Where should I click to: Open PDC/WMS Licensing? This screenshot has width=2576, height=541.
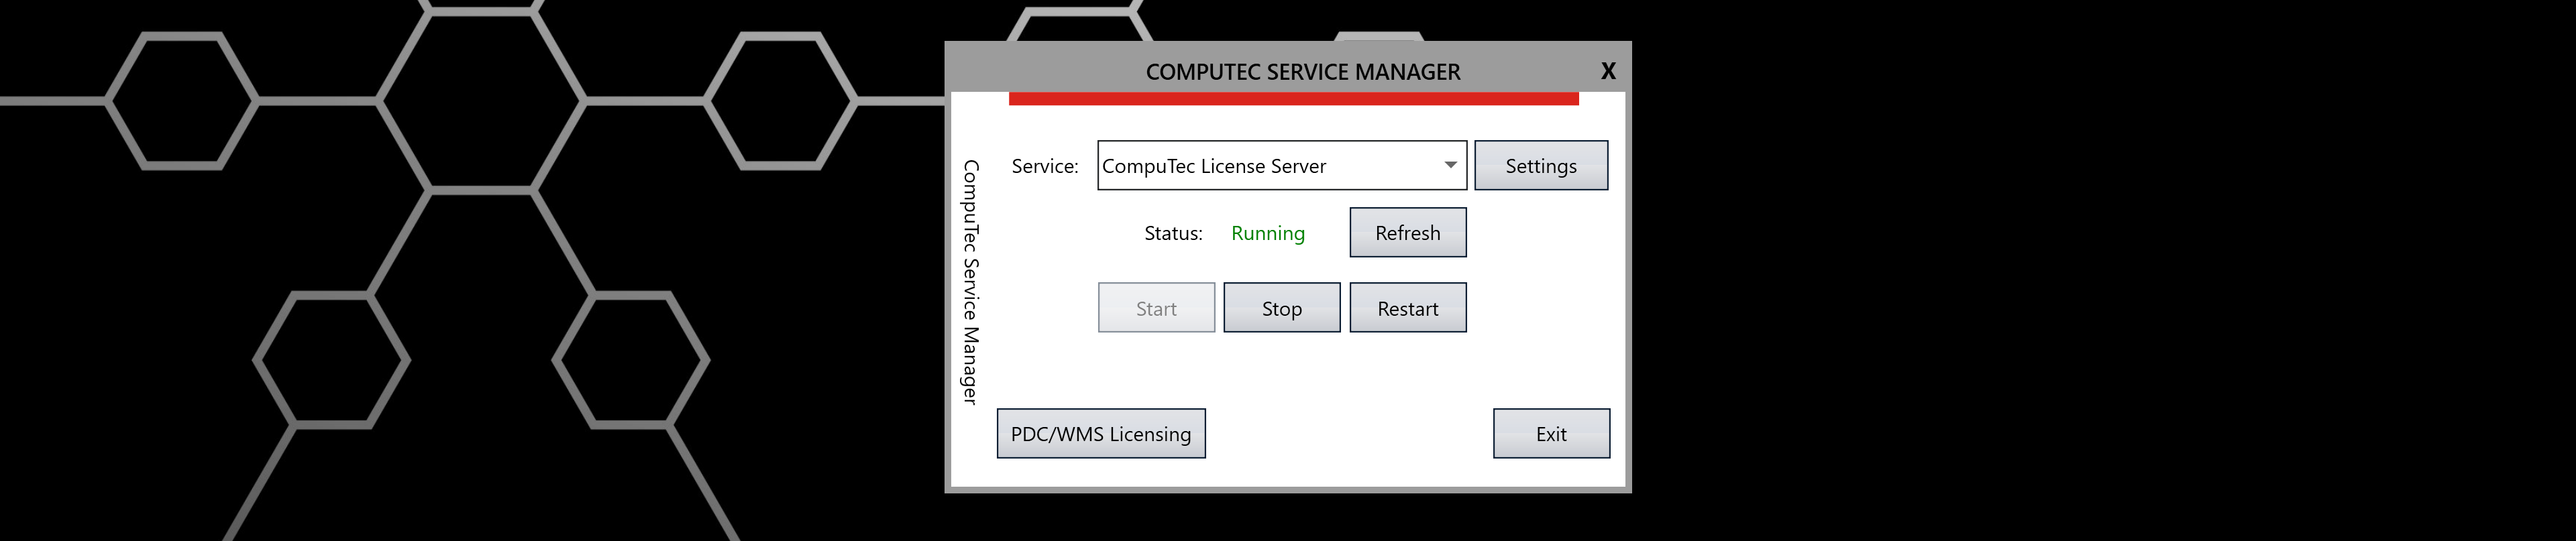click(1101, 433)
